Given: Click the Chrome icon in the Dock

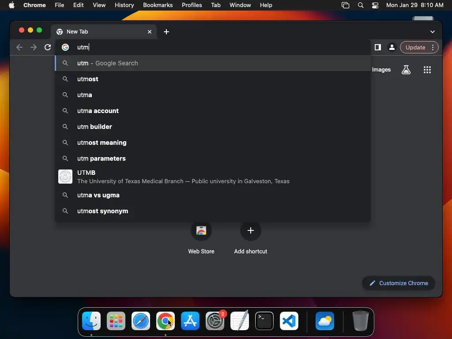Looking at the screenshot, I should click(x=166, y=321).
